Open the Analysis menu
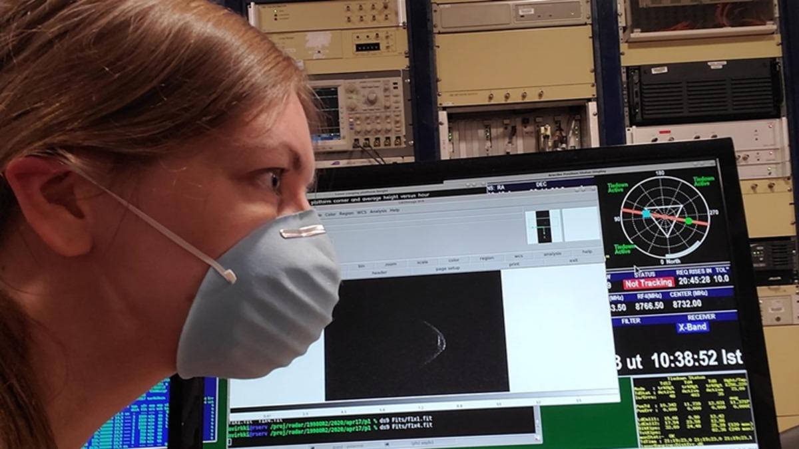 coord(378,211)
